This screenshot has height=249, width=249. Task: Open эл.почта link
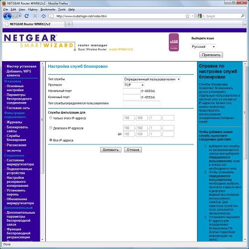tap(13, 151)
